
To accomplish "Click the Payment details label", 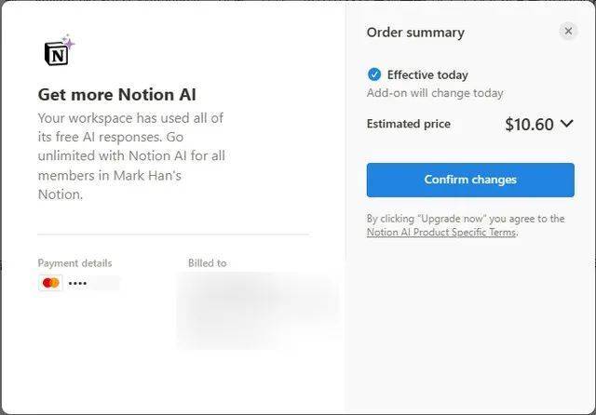I will tap(74, 263).
